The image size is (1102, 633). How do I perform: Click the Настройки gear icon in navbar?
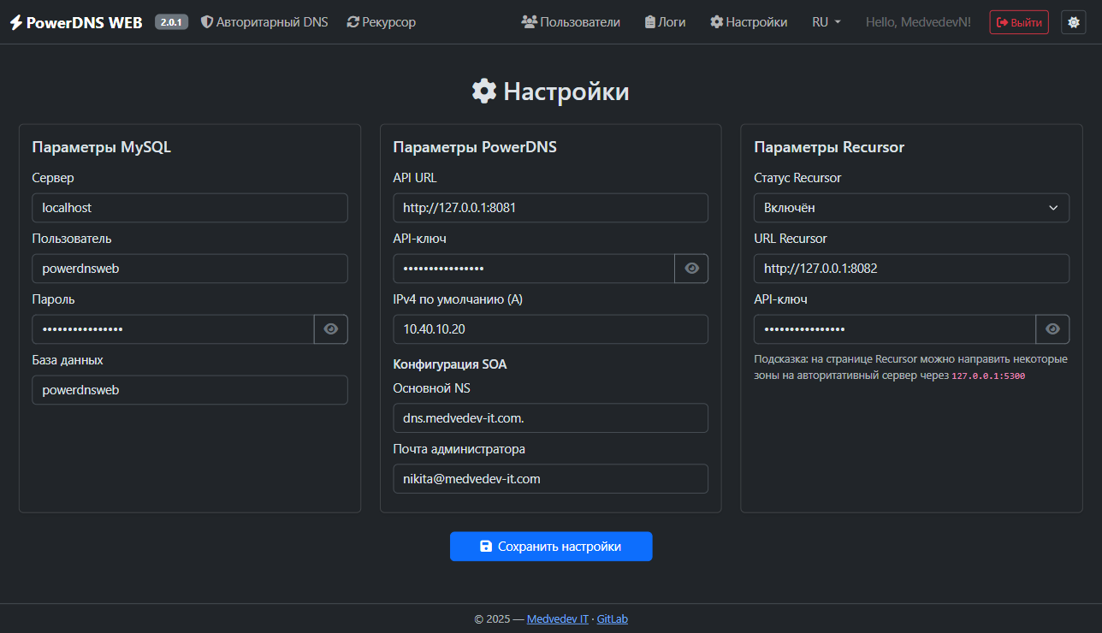coord(716,22)
